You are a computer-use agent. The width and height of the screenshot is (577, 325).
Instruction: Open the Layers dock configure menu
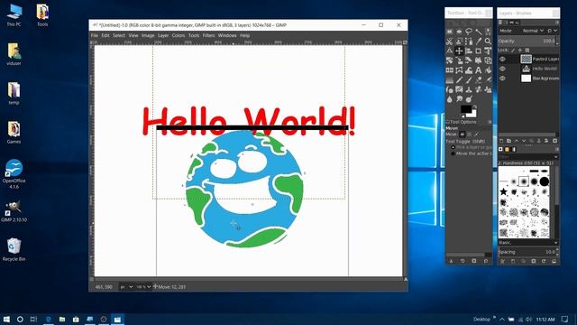tap(557, 23)
